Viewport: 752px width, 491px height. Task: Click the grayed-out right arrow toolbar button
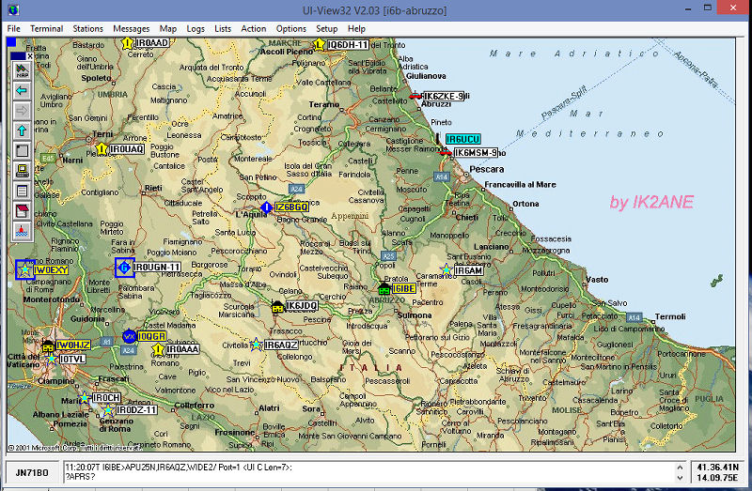click(22, 111)
